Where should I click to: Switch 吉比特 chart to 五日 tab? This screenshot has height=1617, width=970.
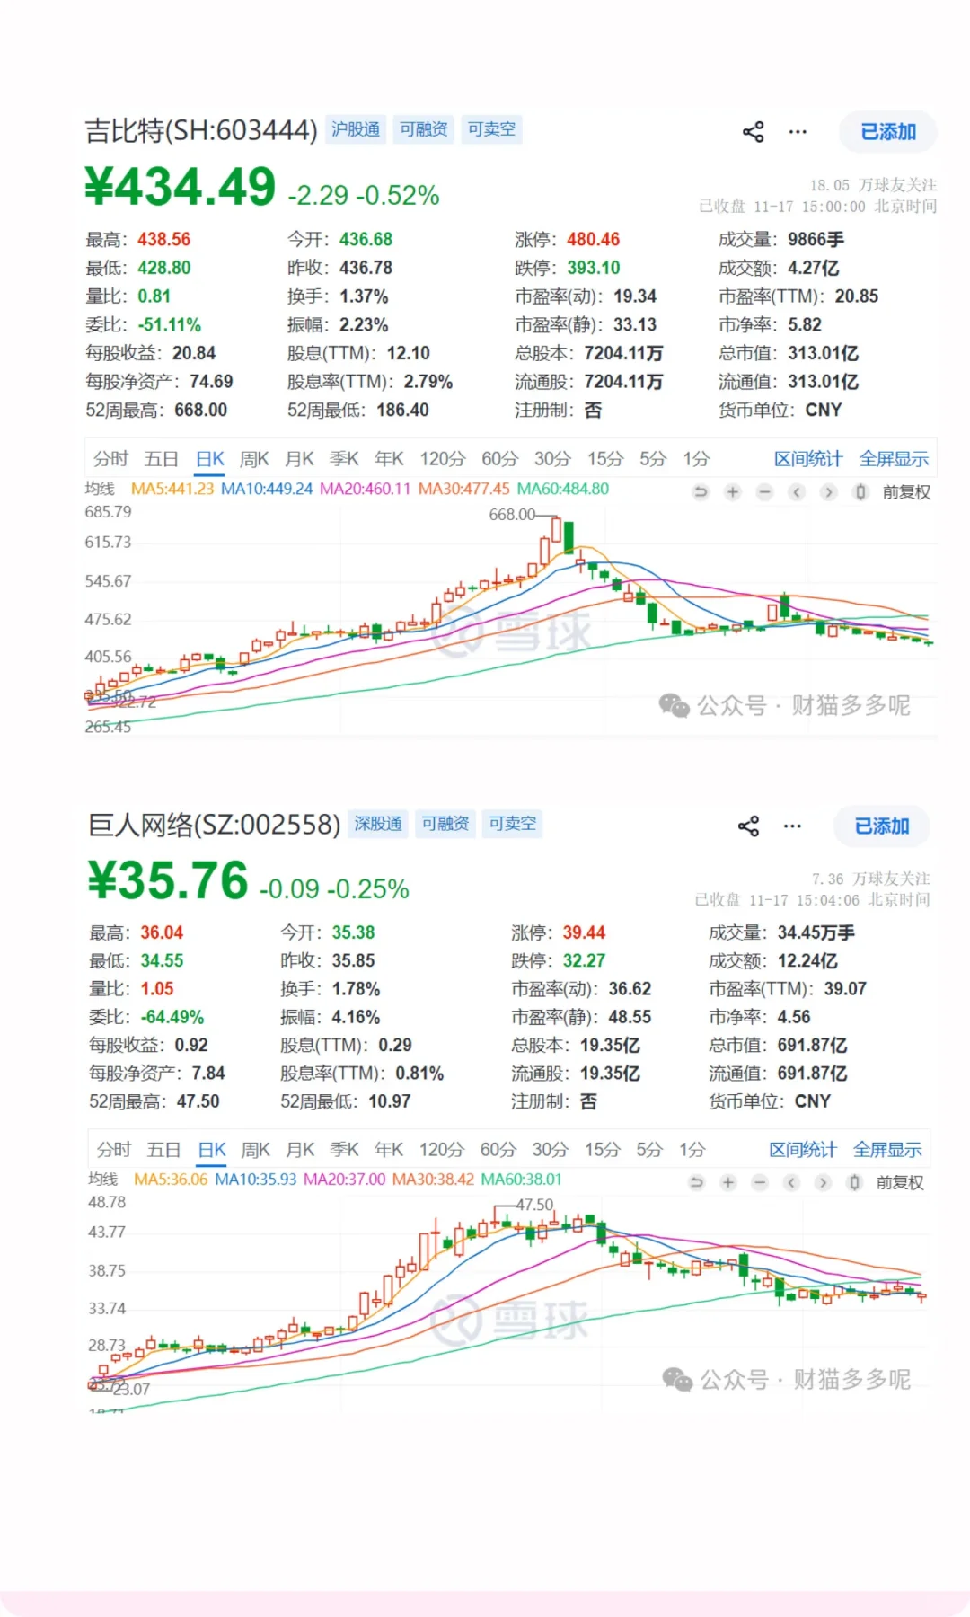click(x=162, y=459)
